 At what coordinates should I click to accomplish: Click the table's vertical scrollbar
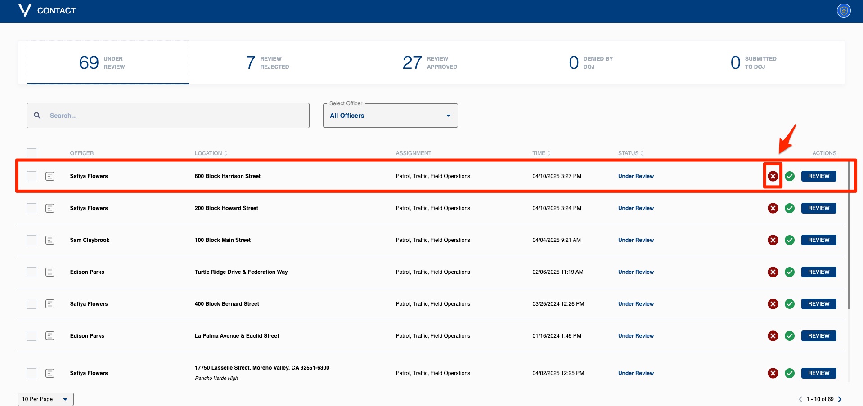pyautogui.click(x=849, y=236)
